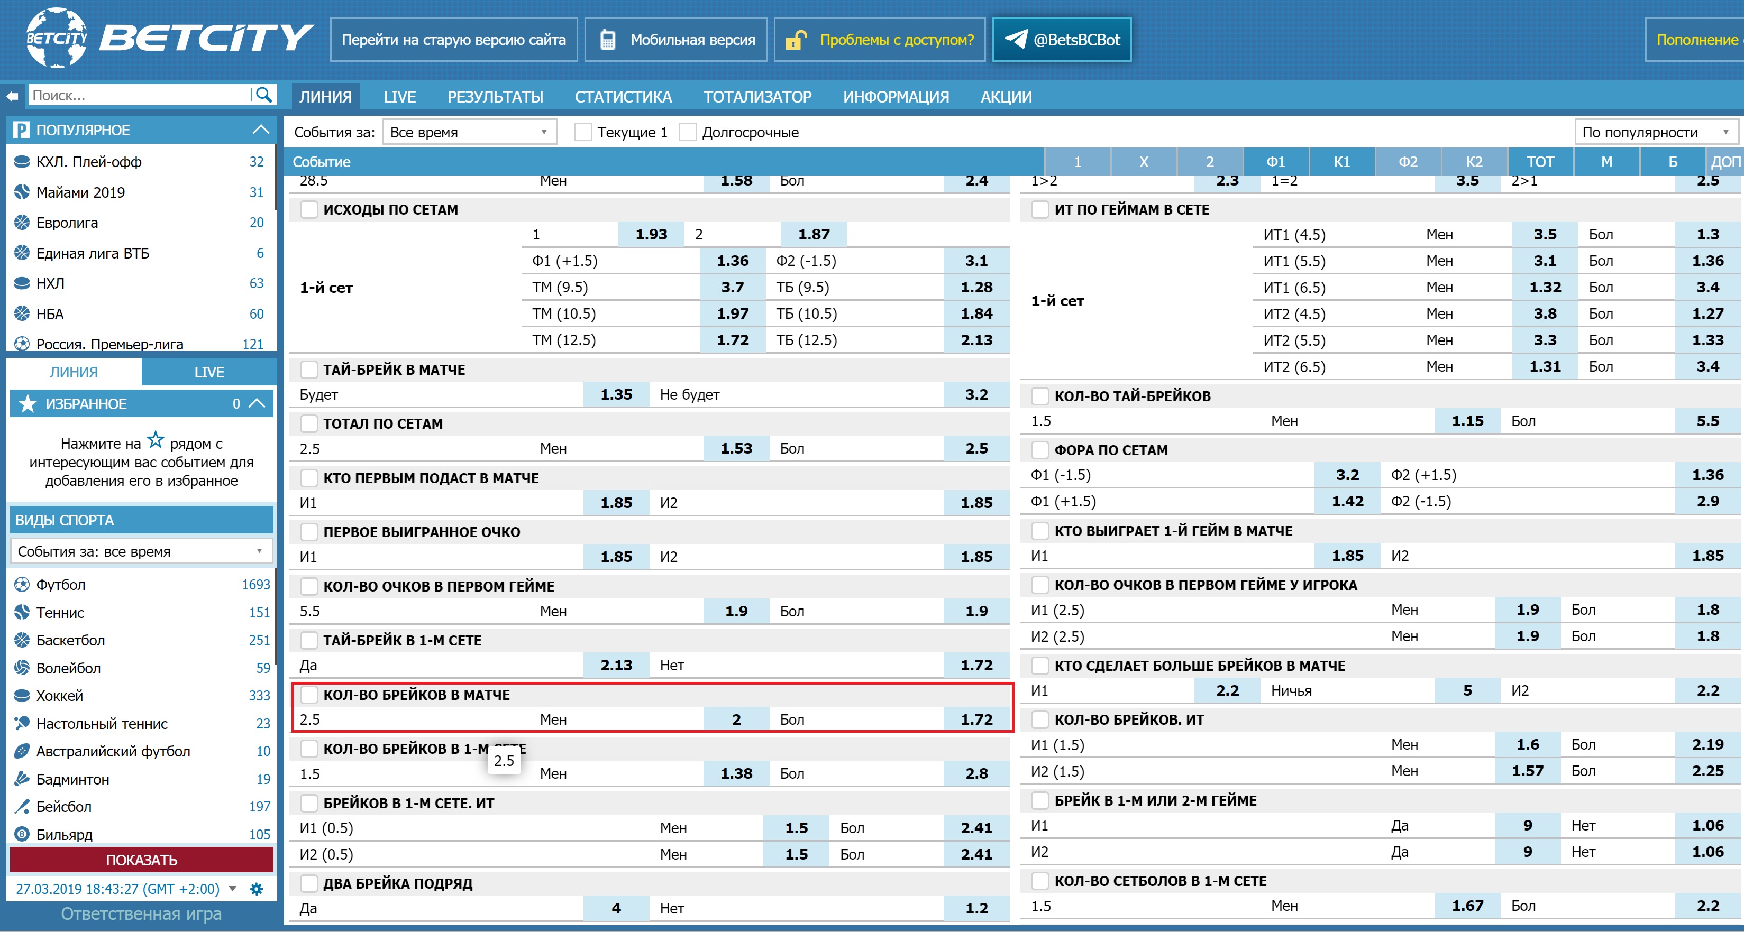Image resolution: width=1744 pixels, height=932 pixels.
Task: Check the Текущие checkbox
Action: 582,132
